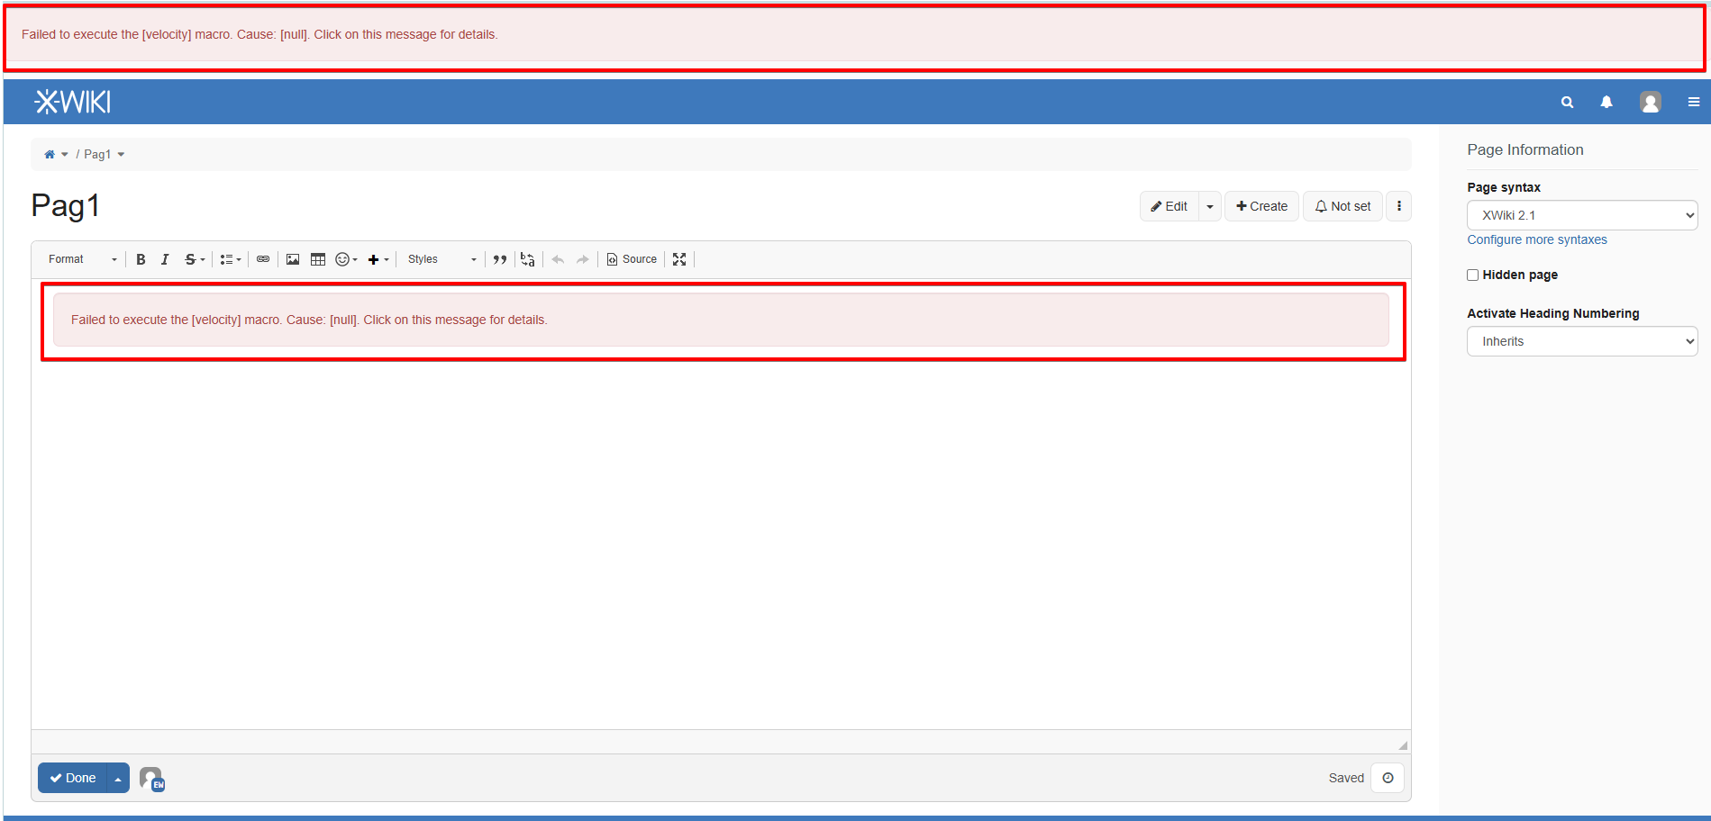Viewport: 1711px width, 821px height.
Task: Enable the Hidden page checkbox
Action: (x=1472, y=275)
